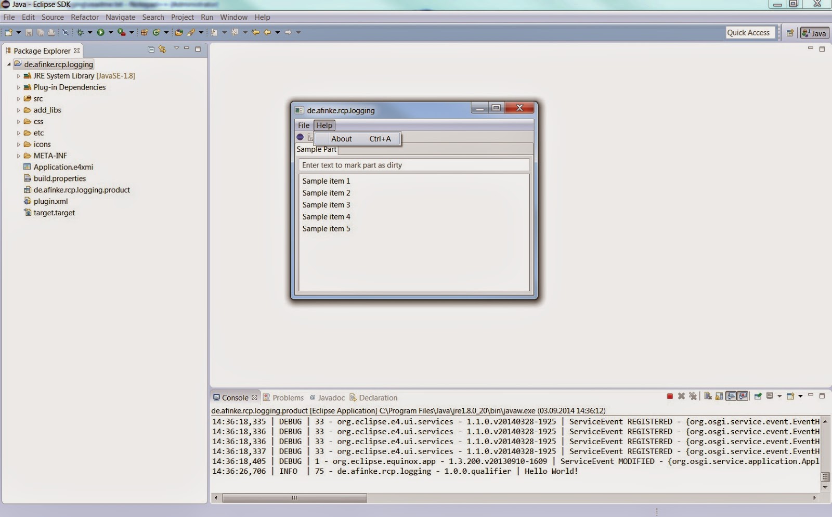Click the Save toolbar icon
The image size is (832, 517).
coord(29,32)
